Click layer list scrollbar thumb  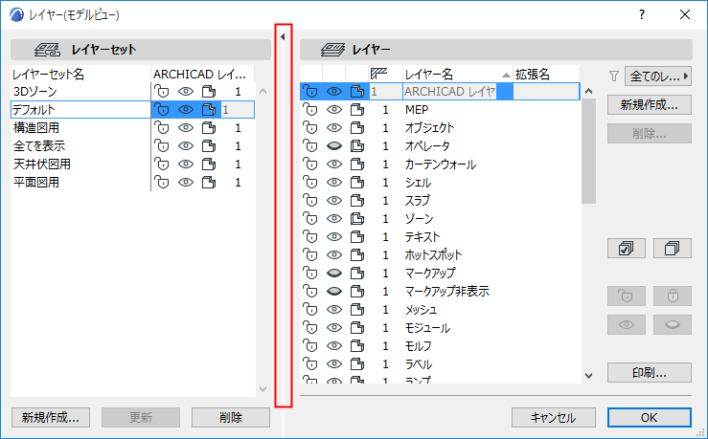tap(588, 151)
